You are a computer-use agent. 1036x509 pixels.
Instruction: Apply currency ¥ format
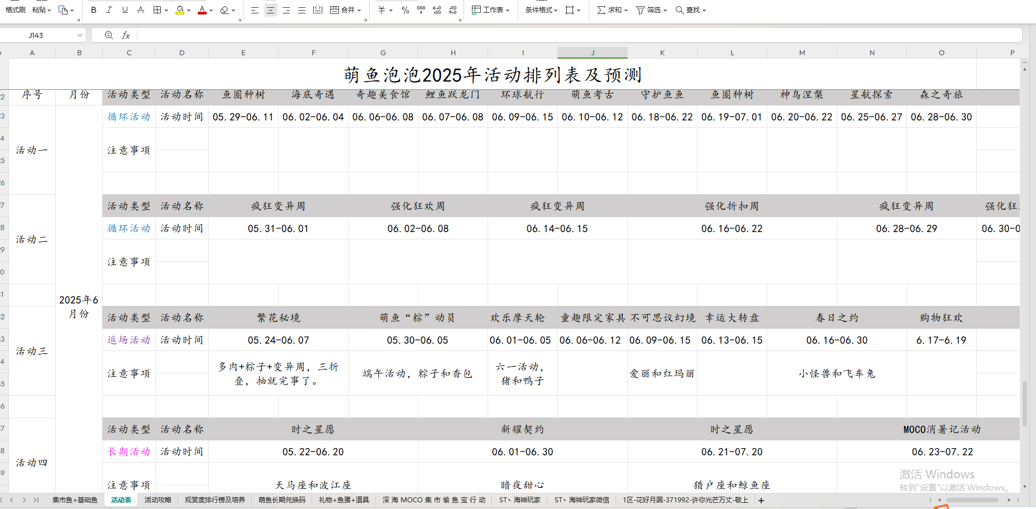[381, 10]
